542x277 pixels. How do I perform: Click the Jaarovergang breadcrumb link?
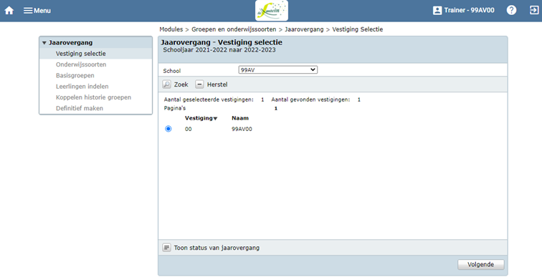pyautogui.click(x=304, y=29)
